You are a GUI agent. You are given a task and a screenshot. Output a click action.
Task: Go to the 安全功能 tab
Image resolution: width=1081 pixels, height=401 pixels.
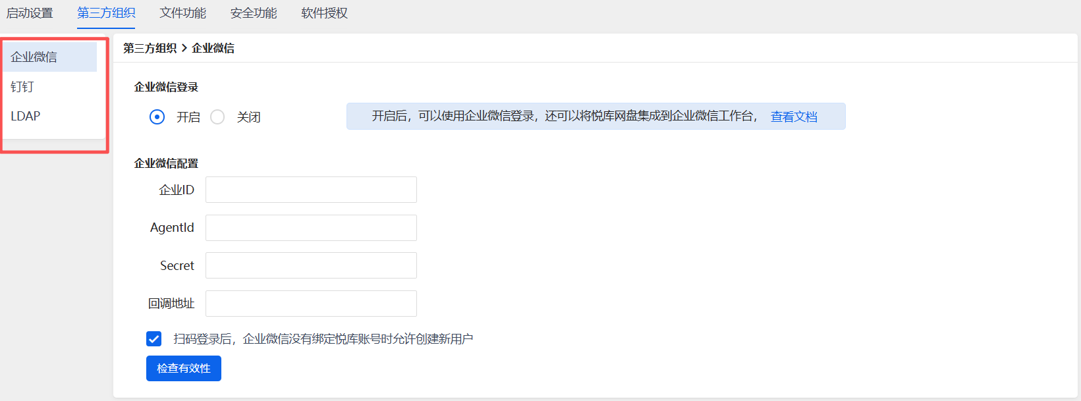[x=254, y=13]
